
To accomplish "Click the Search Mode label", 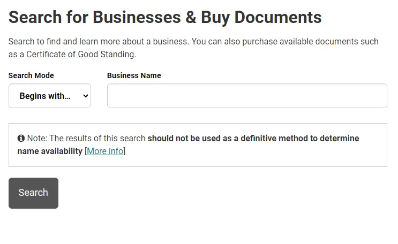I will point(31,75).
